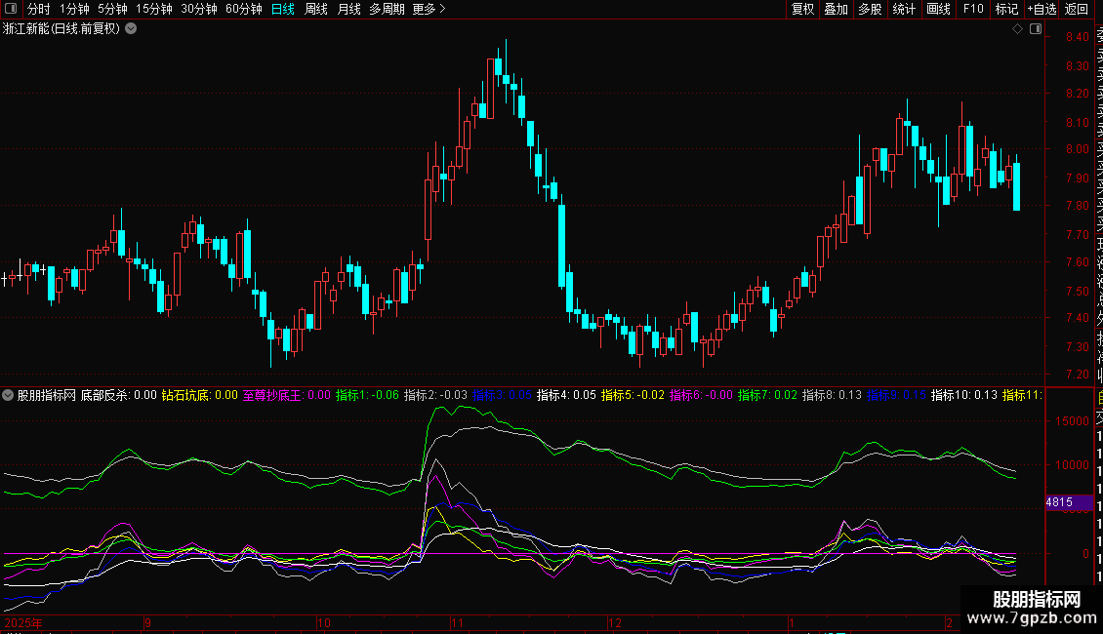Select the 周线 weekly chart tab

(316, 9)
